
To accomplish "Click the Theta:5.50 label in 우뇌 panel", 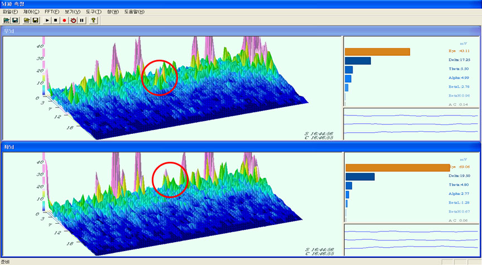I will pyautogui.click(x=459, y=69).
